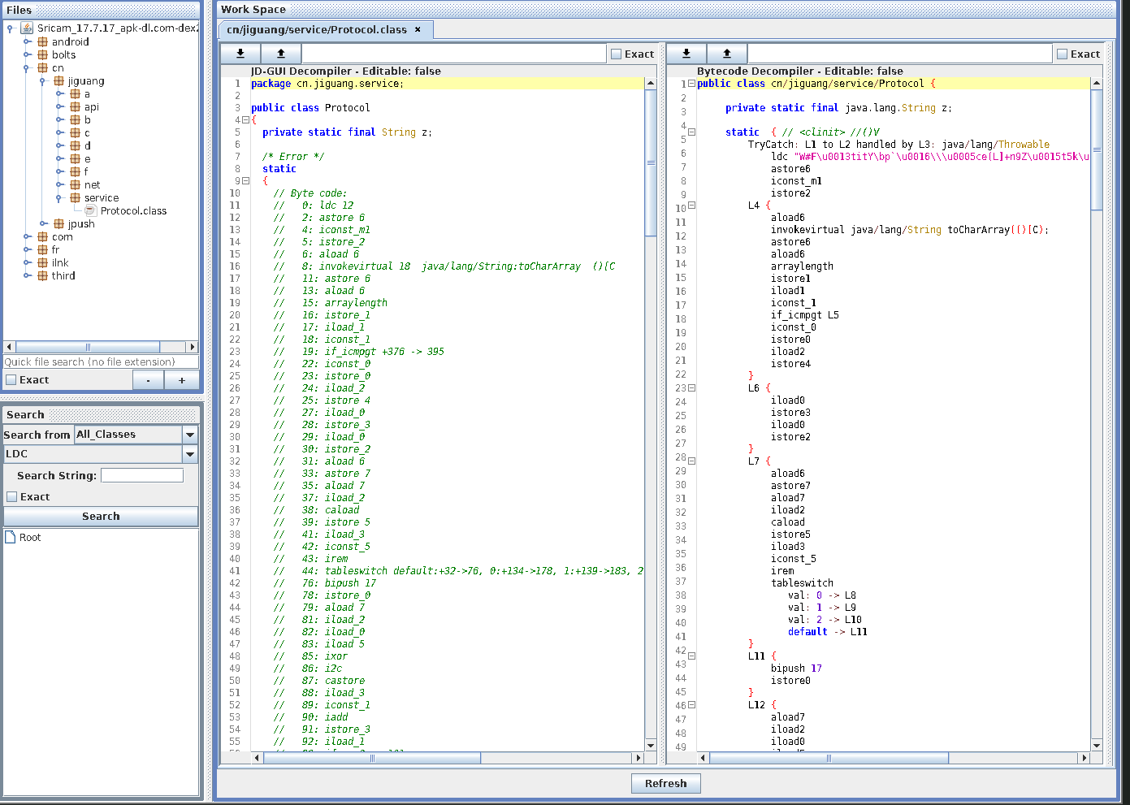Image resolution: width=1130 pixels, height=805 pixels.
Task: Select the Protocol.class file in tree
Action: [133, 211]
